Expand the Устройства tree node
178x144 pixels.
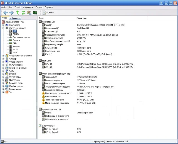coord(3,77)
